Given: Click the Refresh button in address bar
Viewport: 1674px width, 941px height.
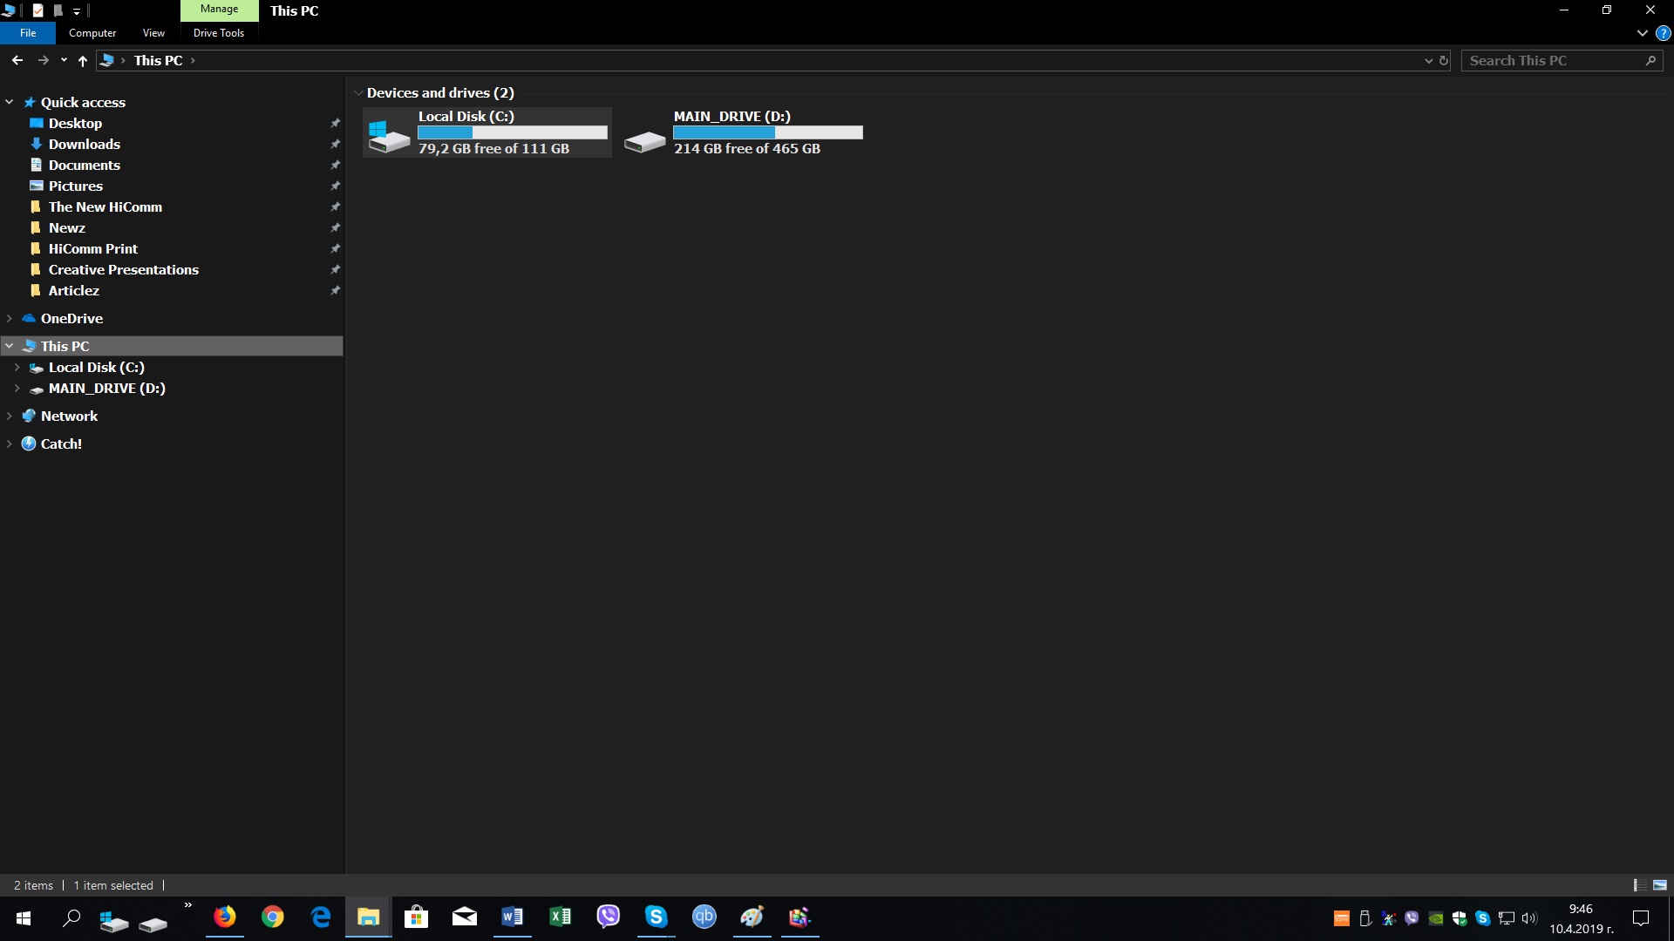Looking at the screenshot, I should [1444, 60].
